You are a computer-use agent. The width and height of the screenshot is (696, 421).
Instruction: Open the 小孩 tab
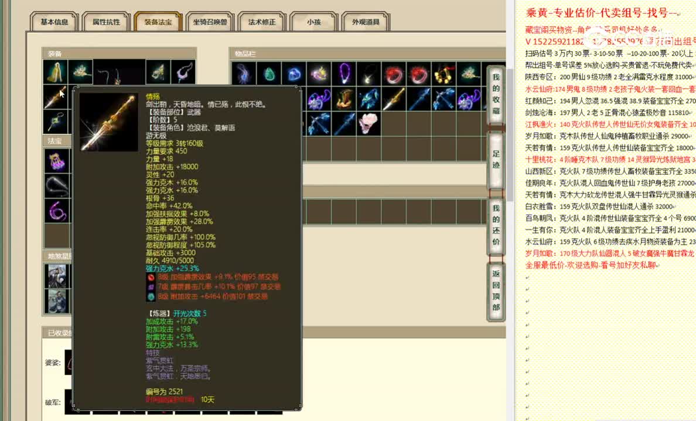pos(314,22)
